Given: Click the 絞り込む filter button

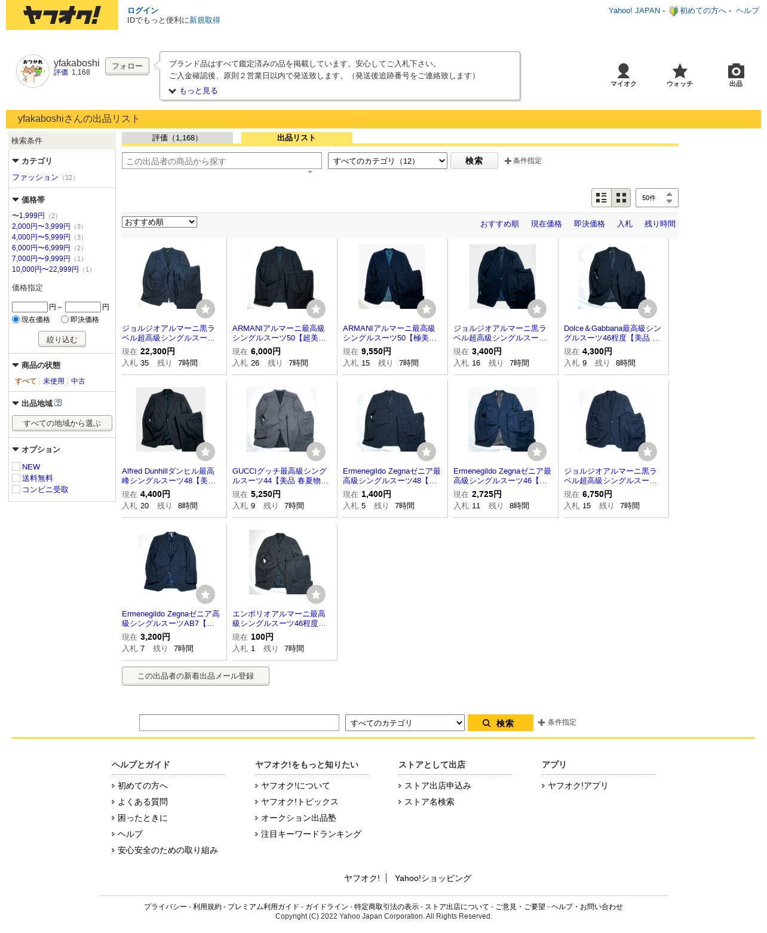Looking at the screenshot, I should (x=62, y=339).
